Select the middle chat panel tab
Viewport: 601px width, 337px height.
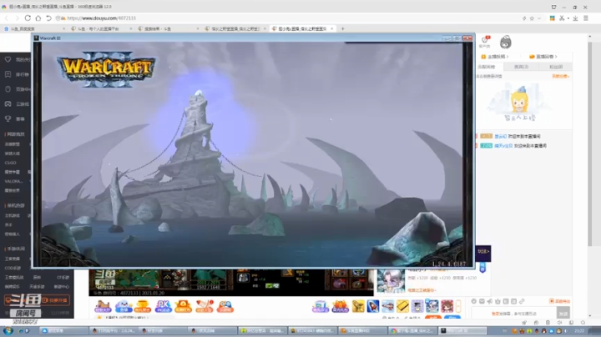pos(521,67)
